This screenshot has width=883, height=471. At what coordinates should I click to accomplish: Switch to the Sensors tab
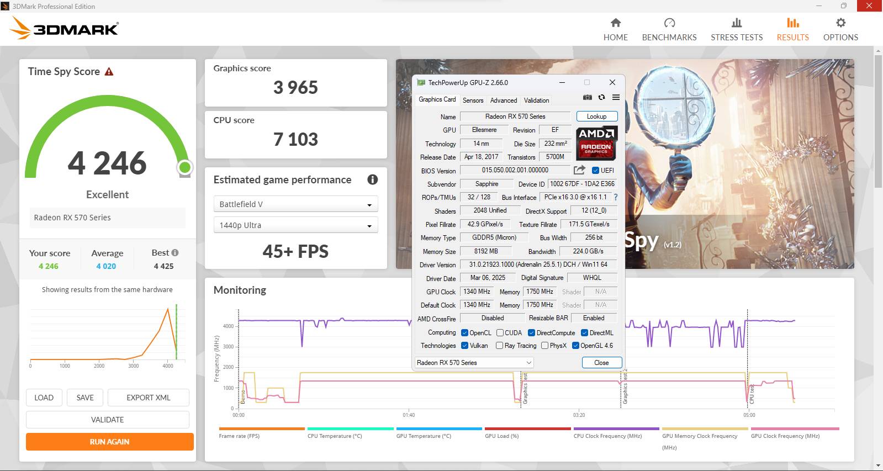(x=473, y=100)
